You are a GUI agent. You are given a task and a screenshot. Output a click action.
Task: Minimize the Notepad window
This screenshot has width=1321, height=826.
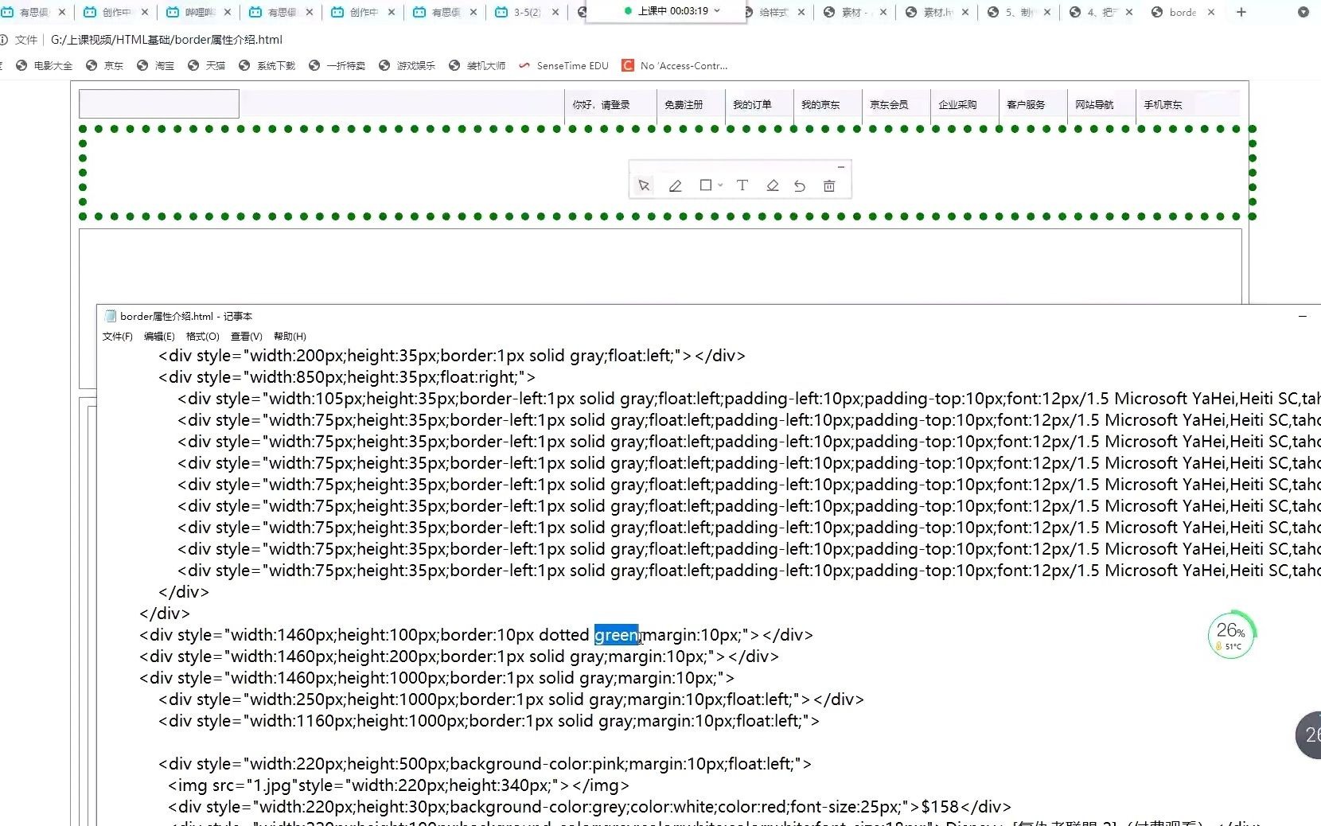pos(1303,316)
